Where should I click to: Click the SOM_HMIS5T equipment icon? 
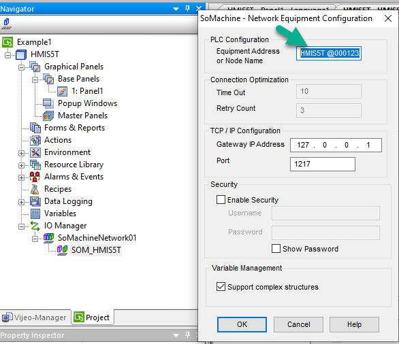(62, 250)
